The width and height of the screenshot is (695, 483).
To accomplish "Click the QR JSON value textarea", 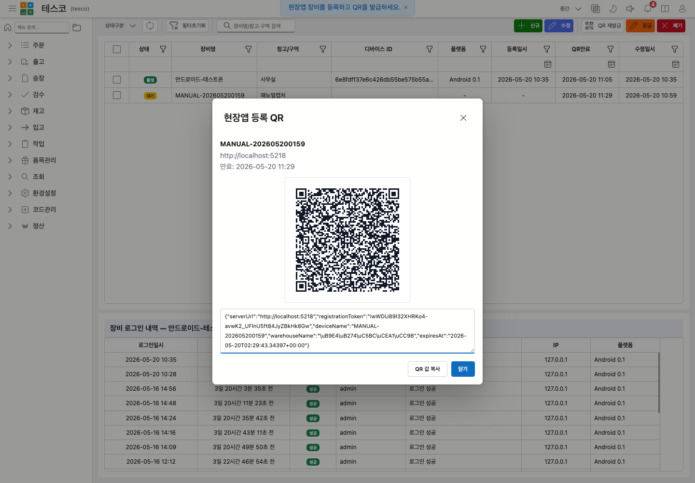I will click(347, 331).
